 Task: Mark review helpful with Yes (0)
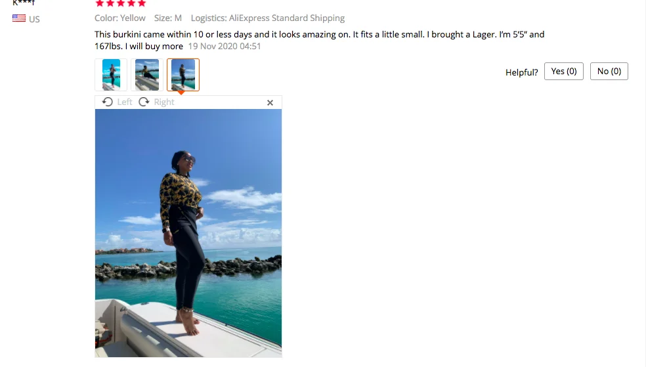click(563, 72)
